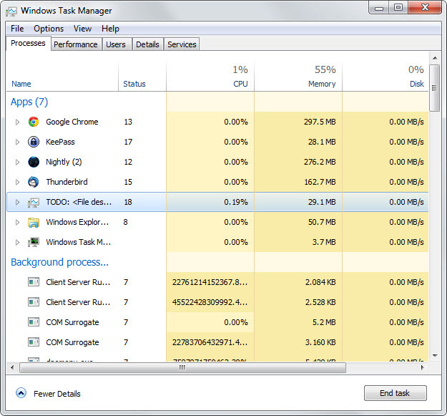Click the TODO File description process icon
The height and width of the screenshot is (416, 447).
click(34, 203)
